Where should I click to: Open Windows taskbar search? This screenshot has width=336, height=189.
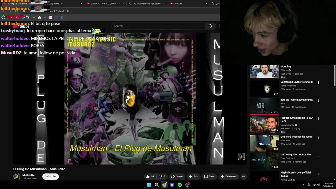[x=156, y=185]
